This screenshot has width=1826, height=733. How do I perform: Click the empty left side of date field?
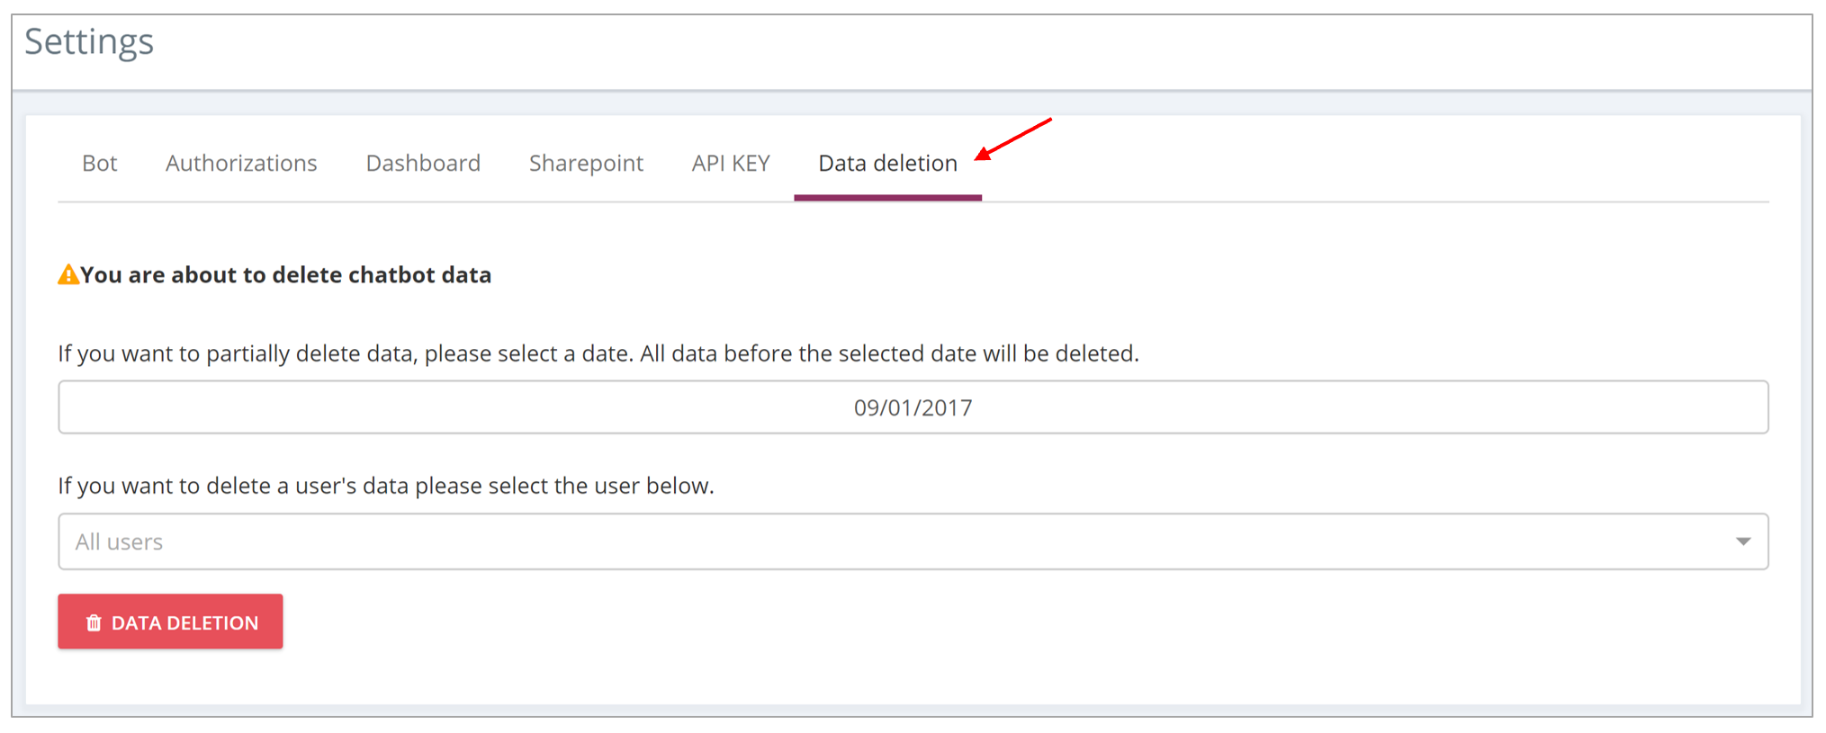[360, 407]
